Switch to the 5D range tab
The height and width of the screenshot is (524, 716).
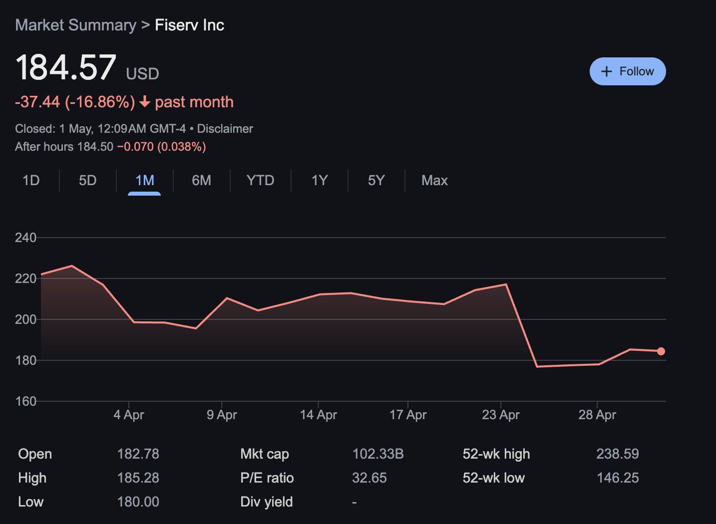88,180
